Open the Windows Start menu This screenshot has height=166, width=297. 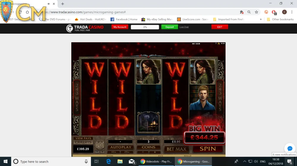click(5, 162)
